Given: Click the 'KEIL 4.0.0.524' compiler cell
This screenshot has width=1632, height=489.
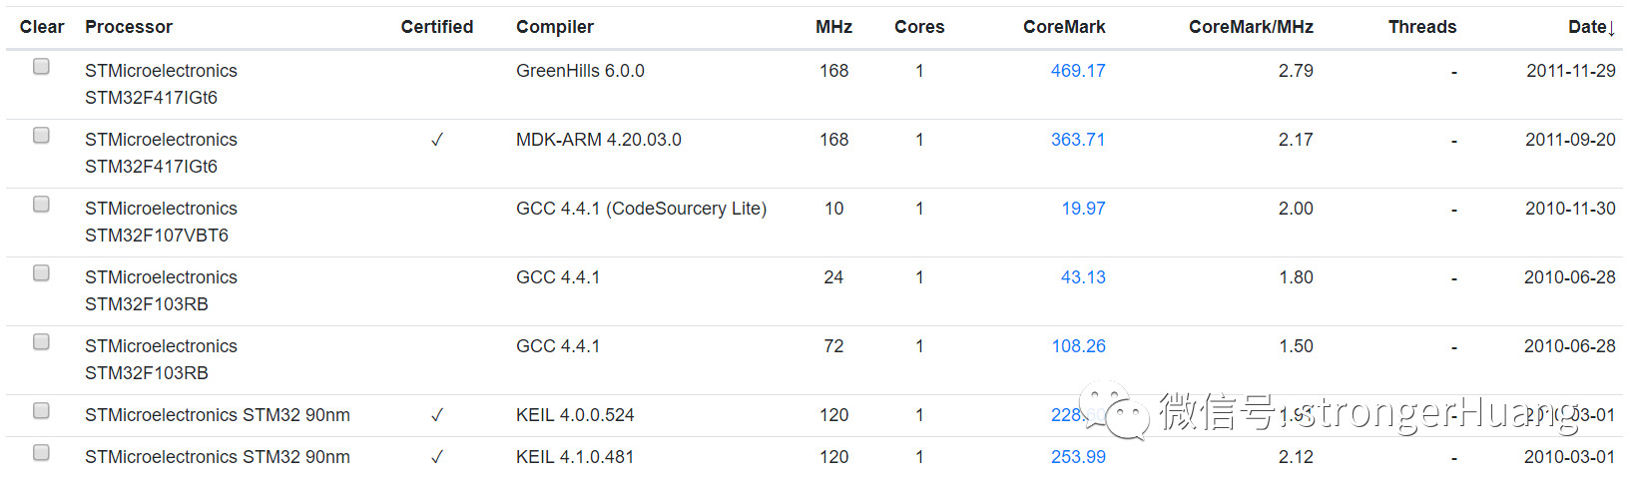Looking at the screenshot, I should [575, 415].
